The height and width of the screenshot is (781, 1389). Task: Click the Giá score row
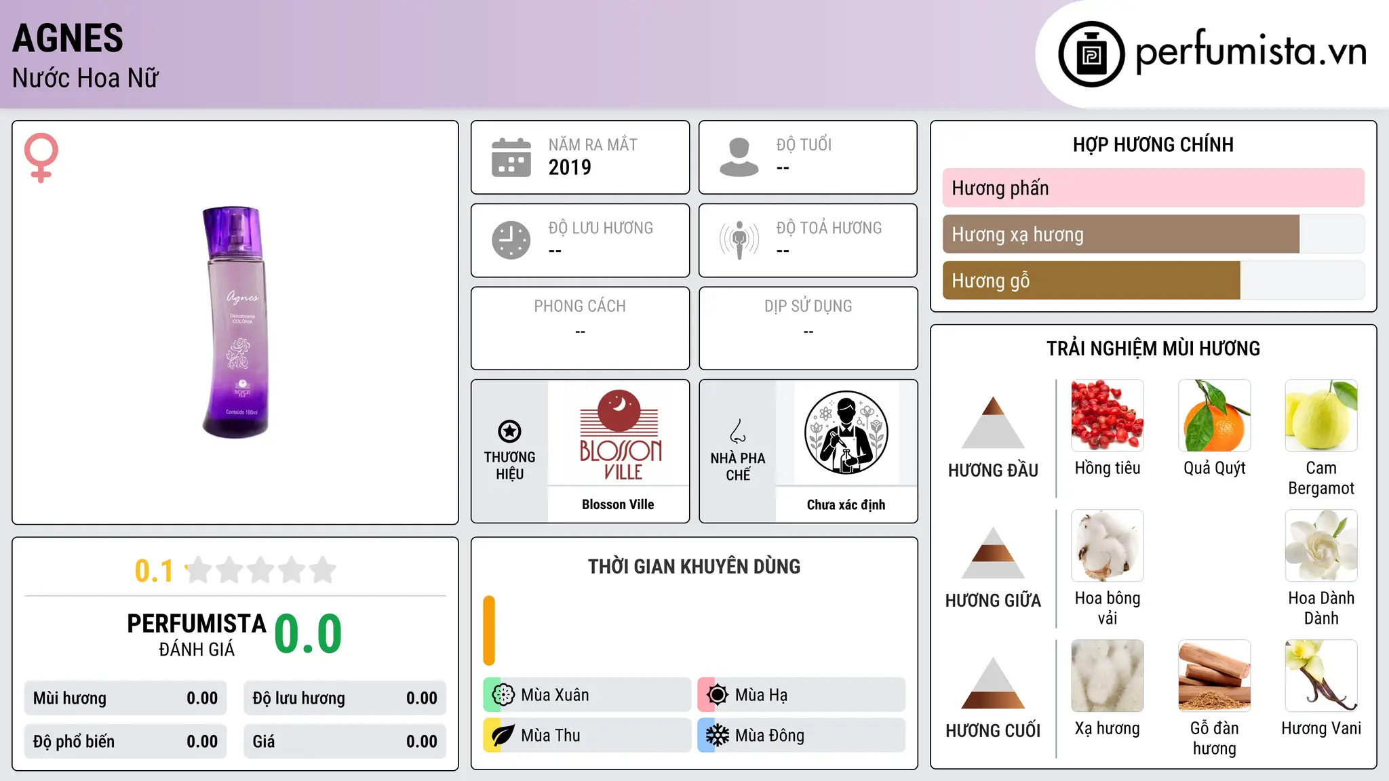point(345,742)
